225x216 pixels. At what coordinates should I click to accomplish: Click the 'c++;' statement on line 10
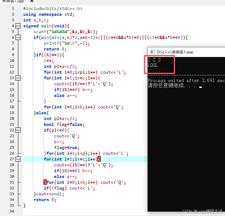[x=49, y=61]
